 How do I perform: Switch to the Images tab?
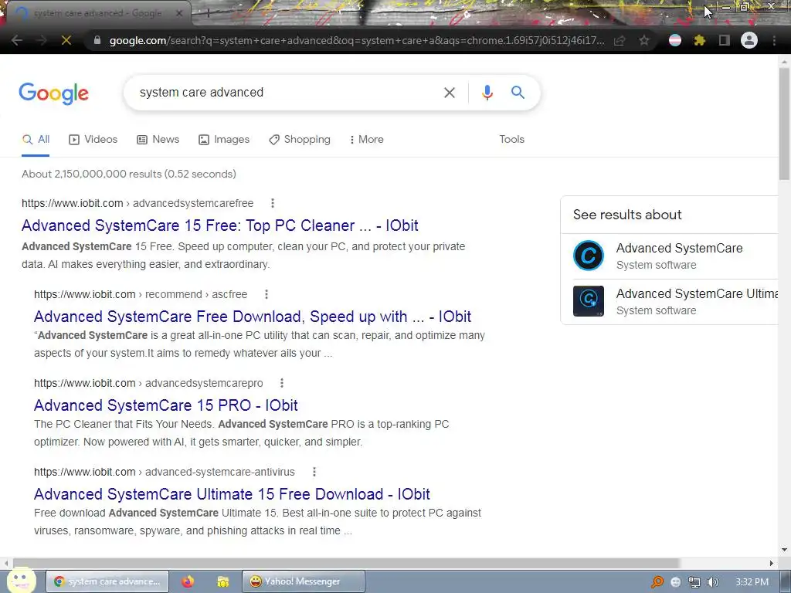tap(224, 140)
